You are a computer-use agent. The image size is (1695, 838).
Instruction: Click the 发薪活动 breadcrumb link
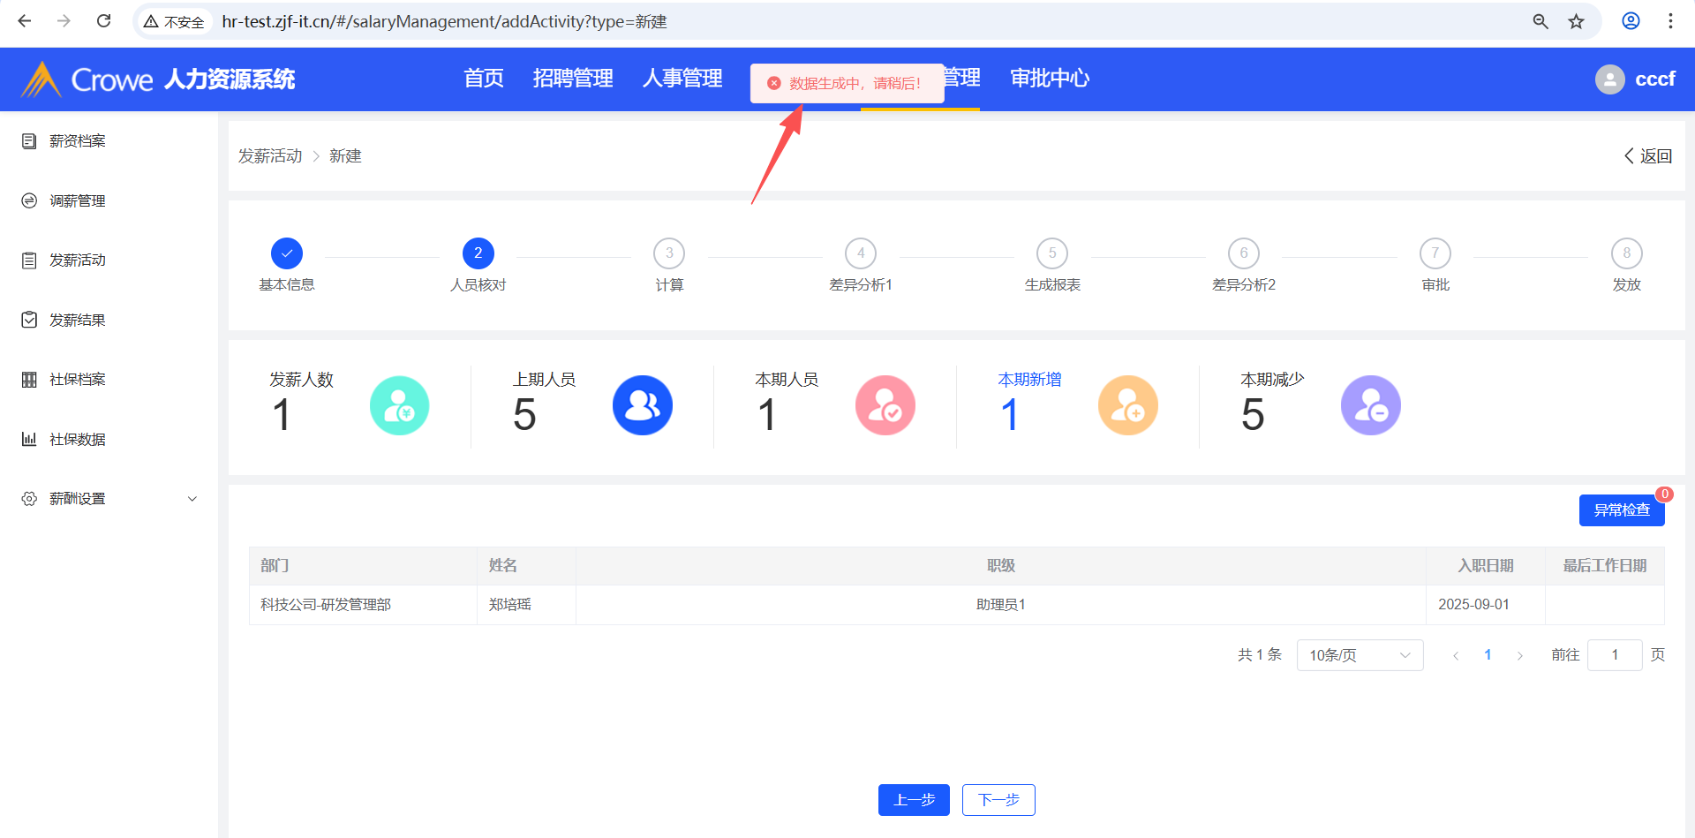click(x=270, y=156)
